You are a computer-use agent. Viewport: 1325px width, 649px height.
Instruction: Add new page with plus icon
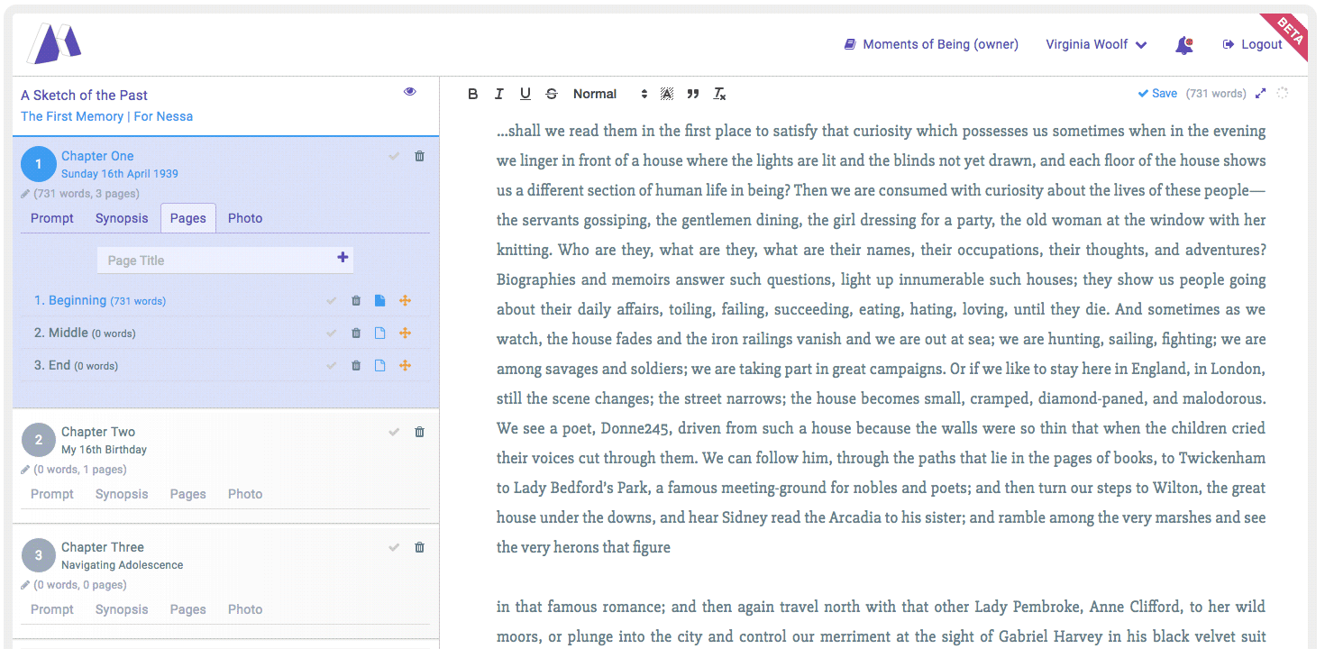coord(343,258)
